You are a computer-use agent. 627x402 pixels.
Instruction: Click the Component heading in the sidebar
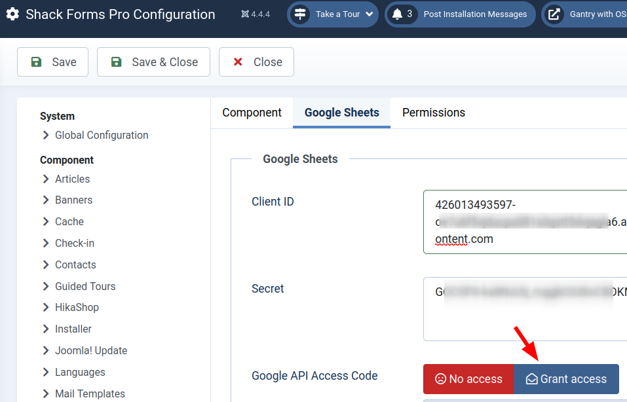pos(67,160)
